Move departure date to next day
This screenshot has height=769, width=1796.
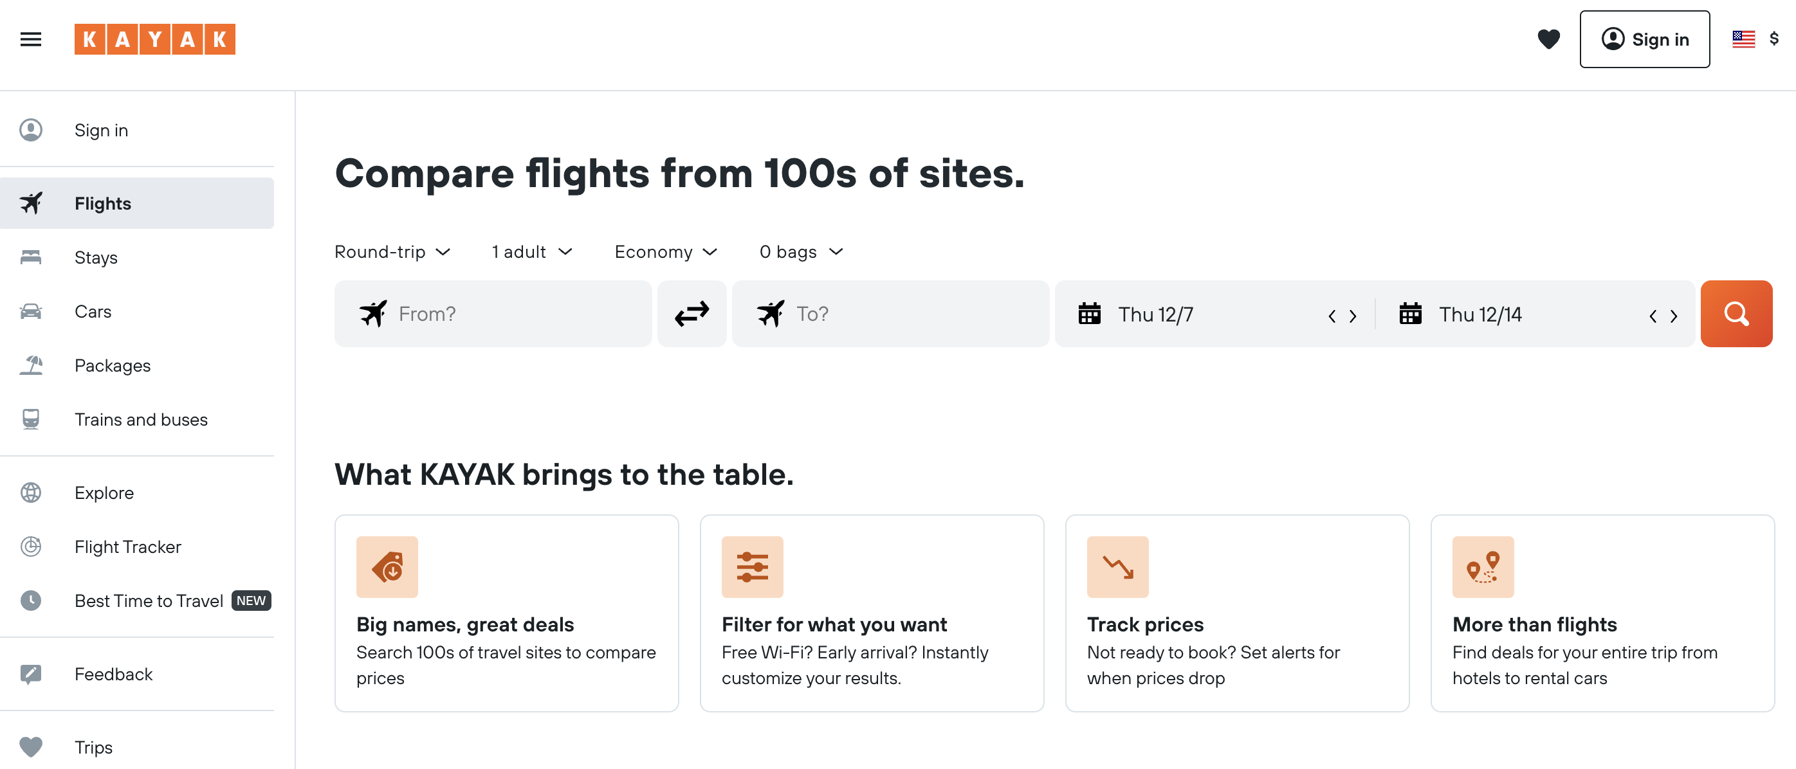[x=1353, y=316]
